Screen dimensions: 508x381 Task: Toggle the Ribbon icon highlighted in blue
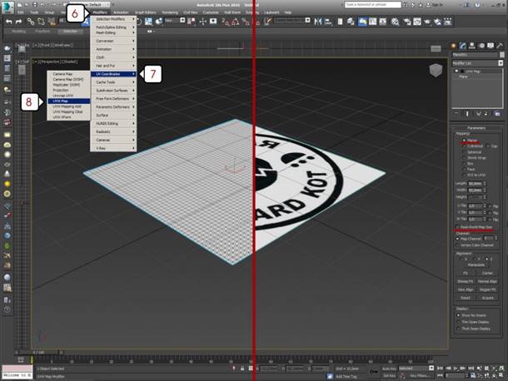(362, 22)
